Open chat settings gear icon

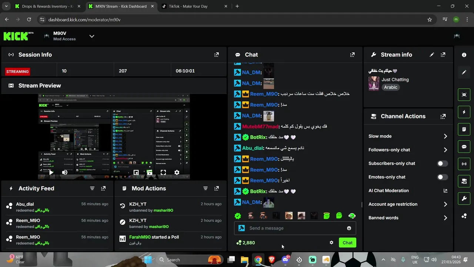pyautogui.click(x=331, y=243)
